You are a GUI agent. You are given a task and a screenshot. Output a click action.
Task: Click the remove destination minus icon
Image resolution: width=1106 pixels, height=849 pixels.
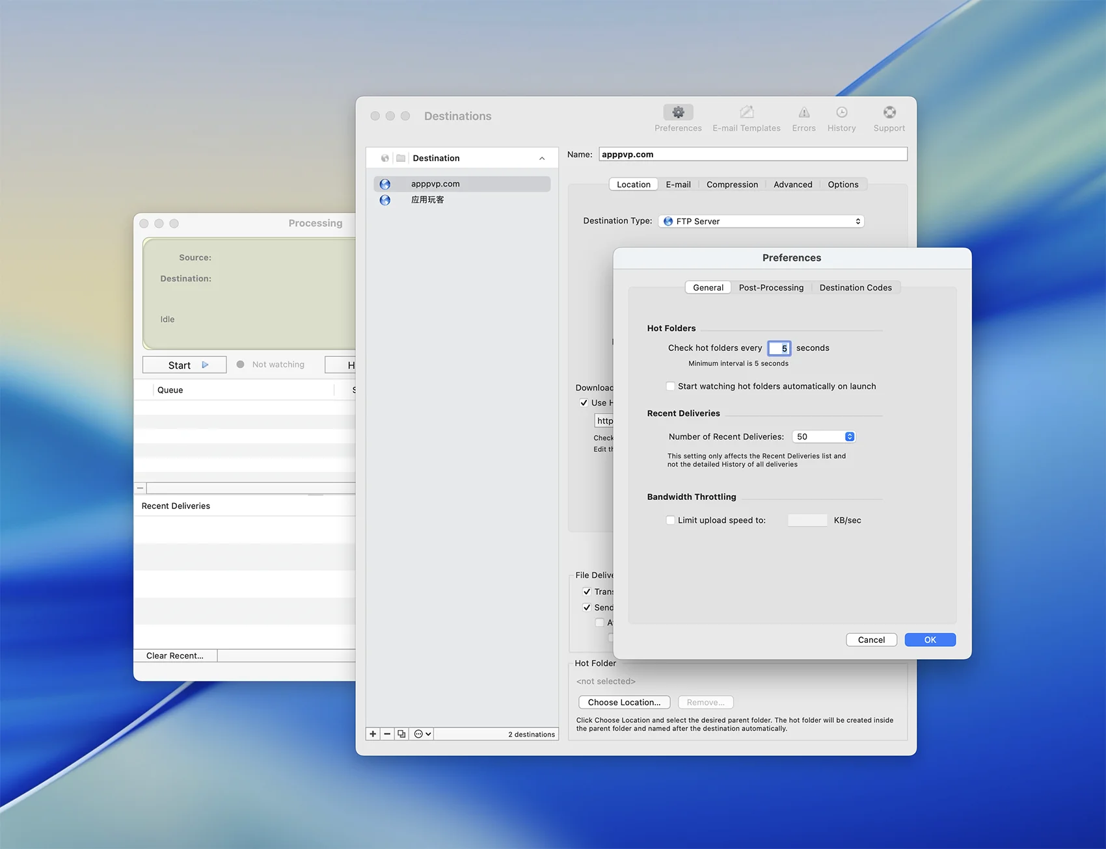point(387,734)
